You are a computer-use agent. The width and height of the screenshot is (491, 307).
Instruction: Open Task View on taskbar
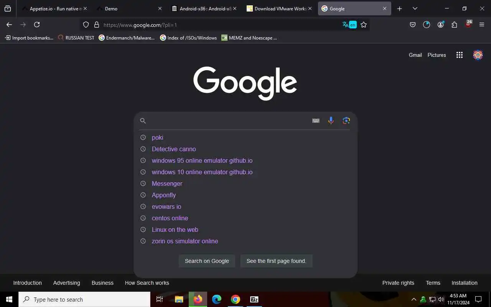[x=160, y=299]
